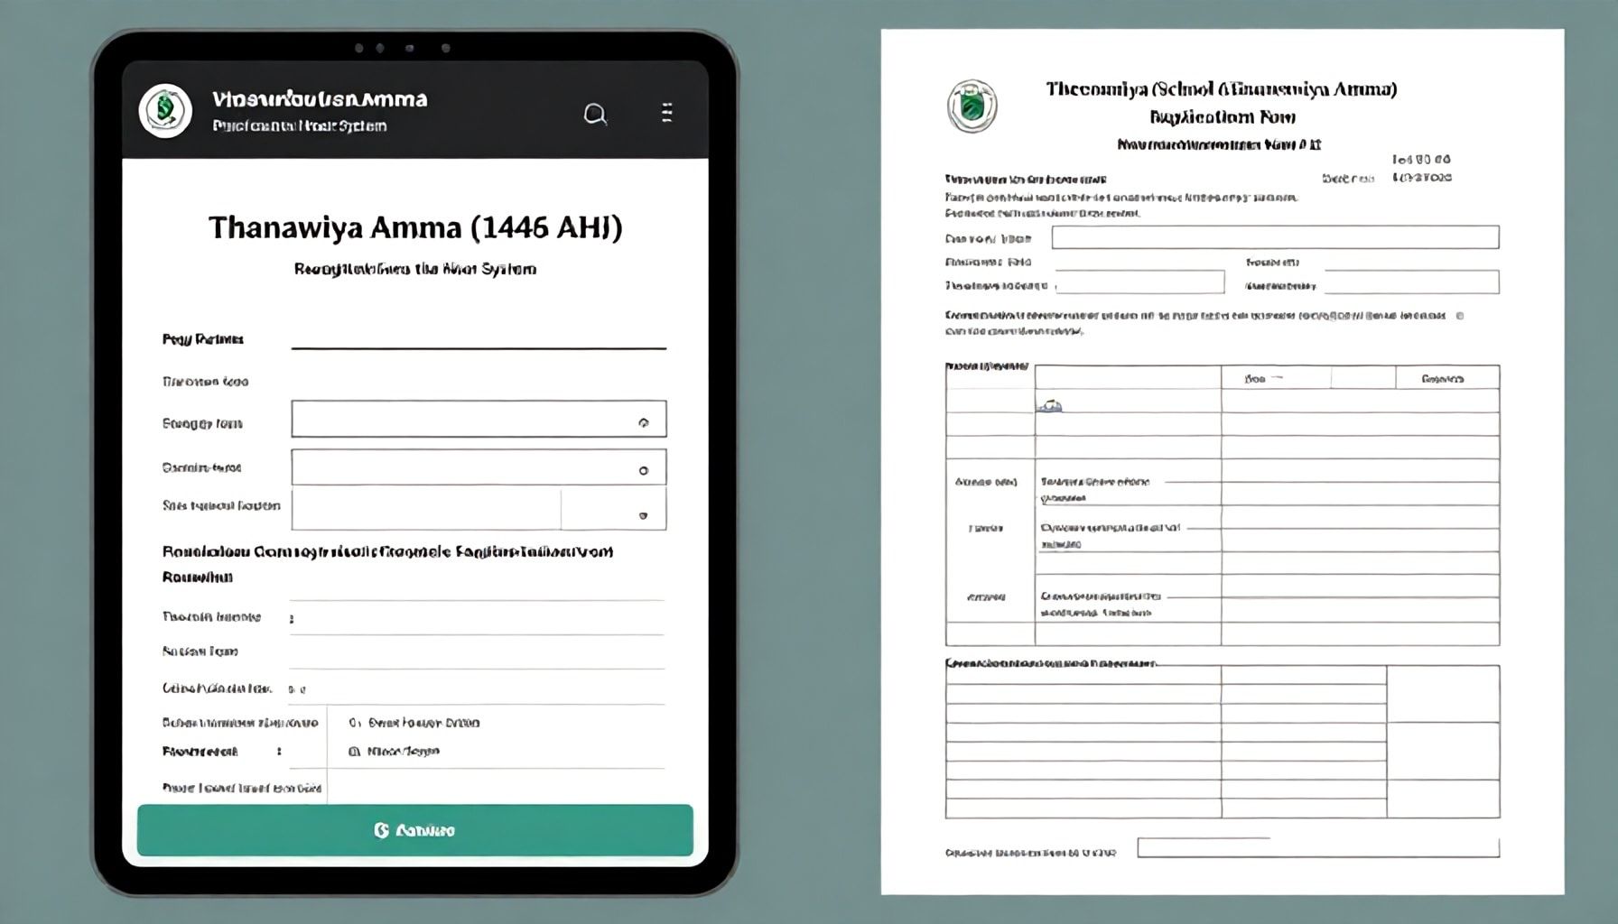Click the round emblem on the paper form

(x=972, y=106)
